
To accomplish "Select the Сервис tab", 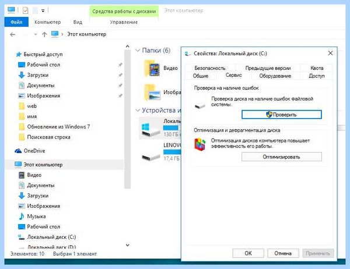I will 234,75.
